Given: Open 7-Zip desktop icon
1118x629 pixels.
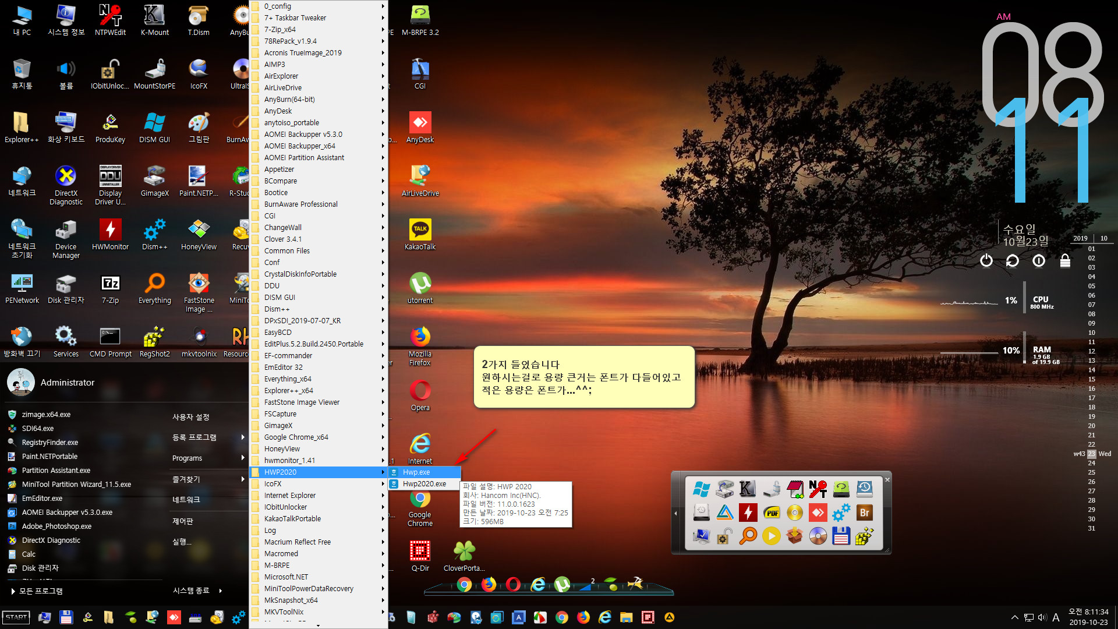Looking at the screenshot, I should [110, 288].
